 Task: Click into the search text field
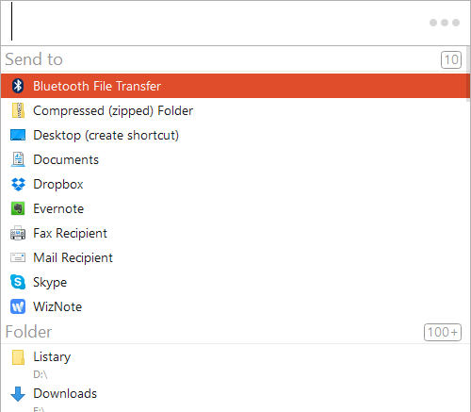coord(217,23)
